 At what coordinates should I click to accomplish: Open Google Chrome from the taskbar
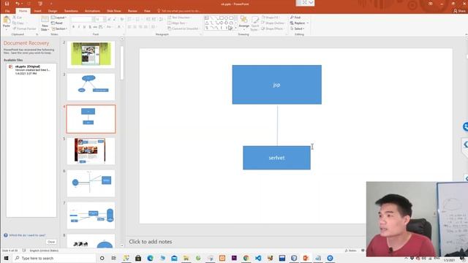[x=246, y=258]
